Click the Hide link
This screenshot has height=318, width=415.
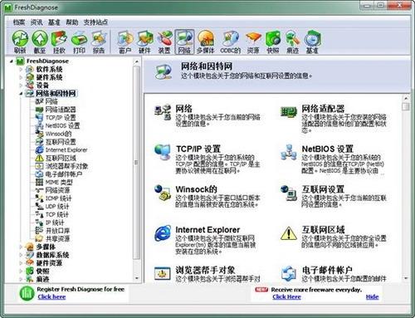point(372,297)
